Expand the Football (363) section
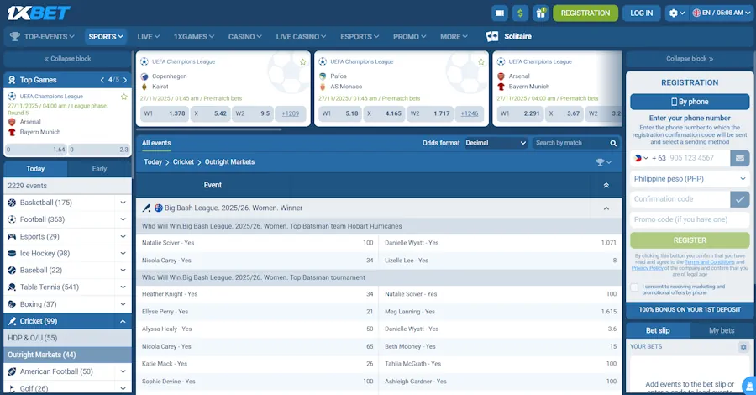 123,219
